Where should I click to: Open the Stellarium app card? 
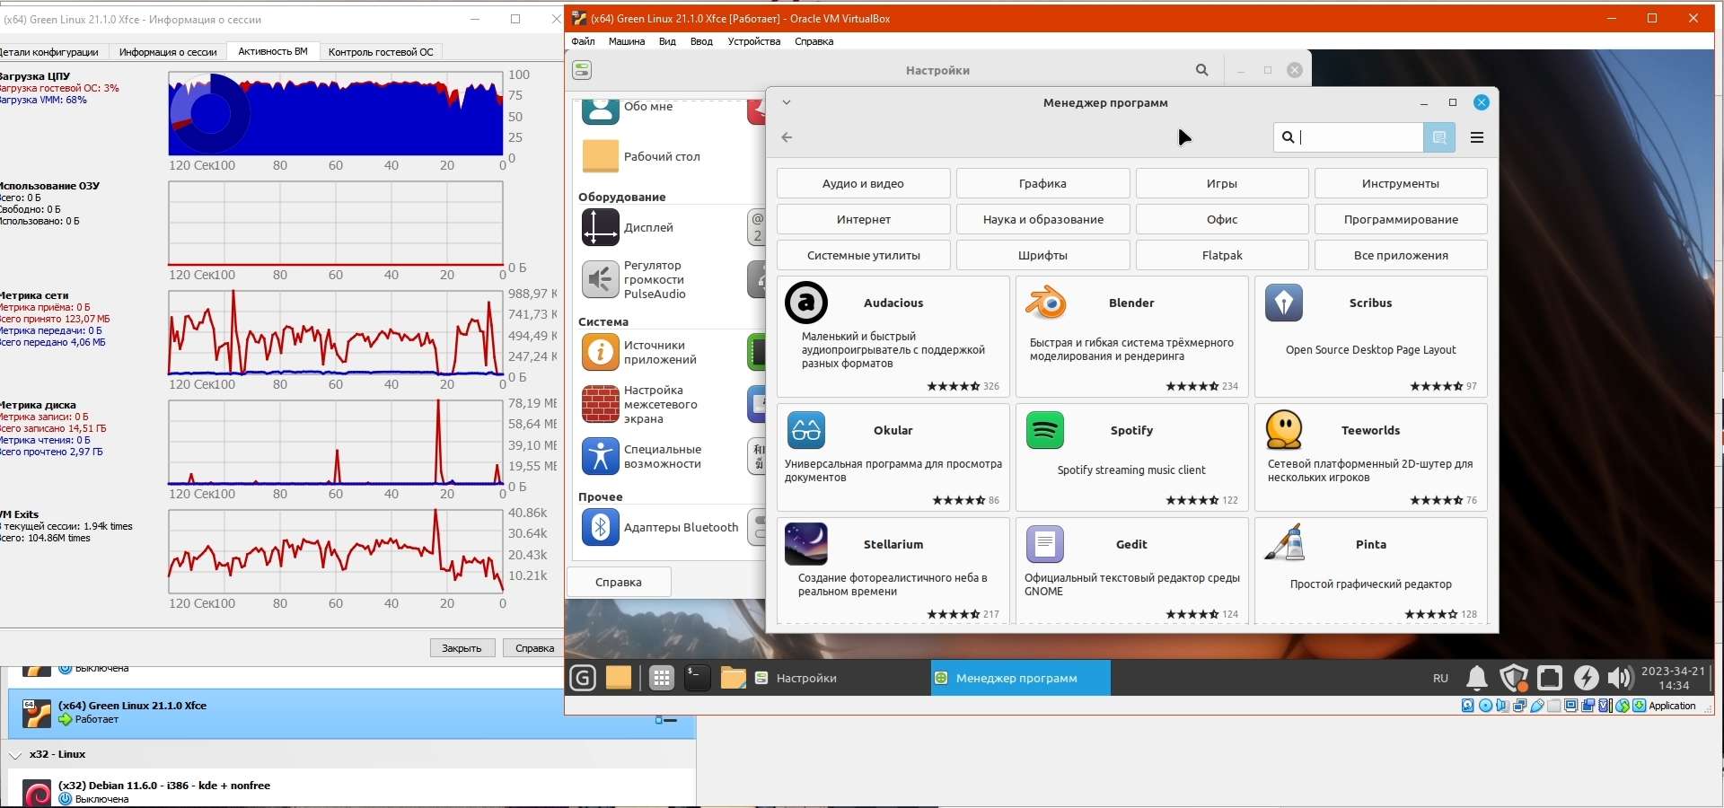893,571
